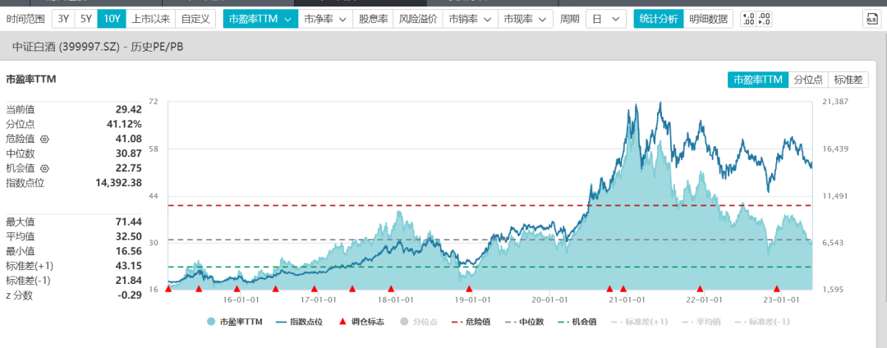
Task: Expand the 市净率 dropdown
Action: pos(324,19)
